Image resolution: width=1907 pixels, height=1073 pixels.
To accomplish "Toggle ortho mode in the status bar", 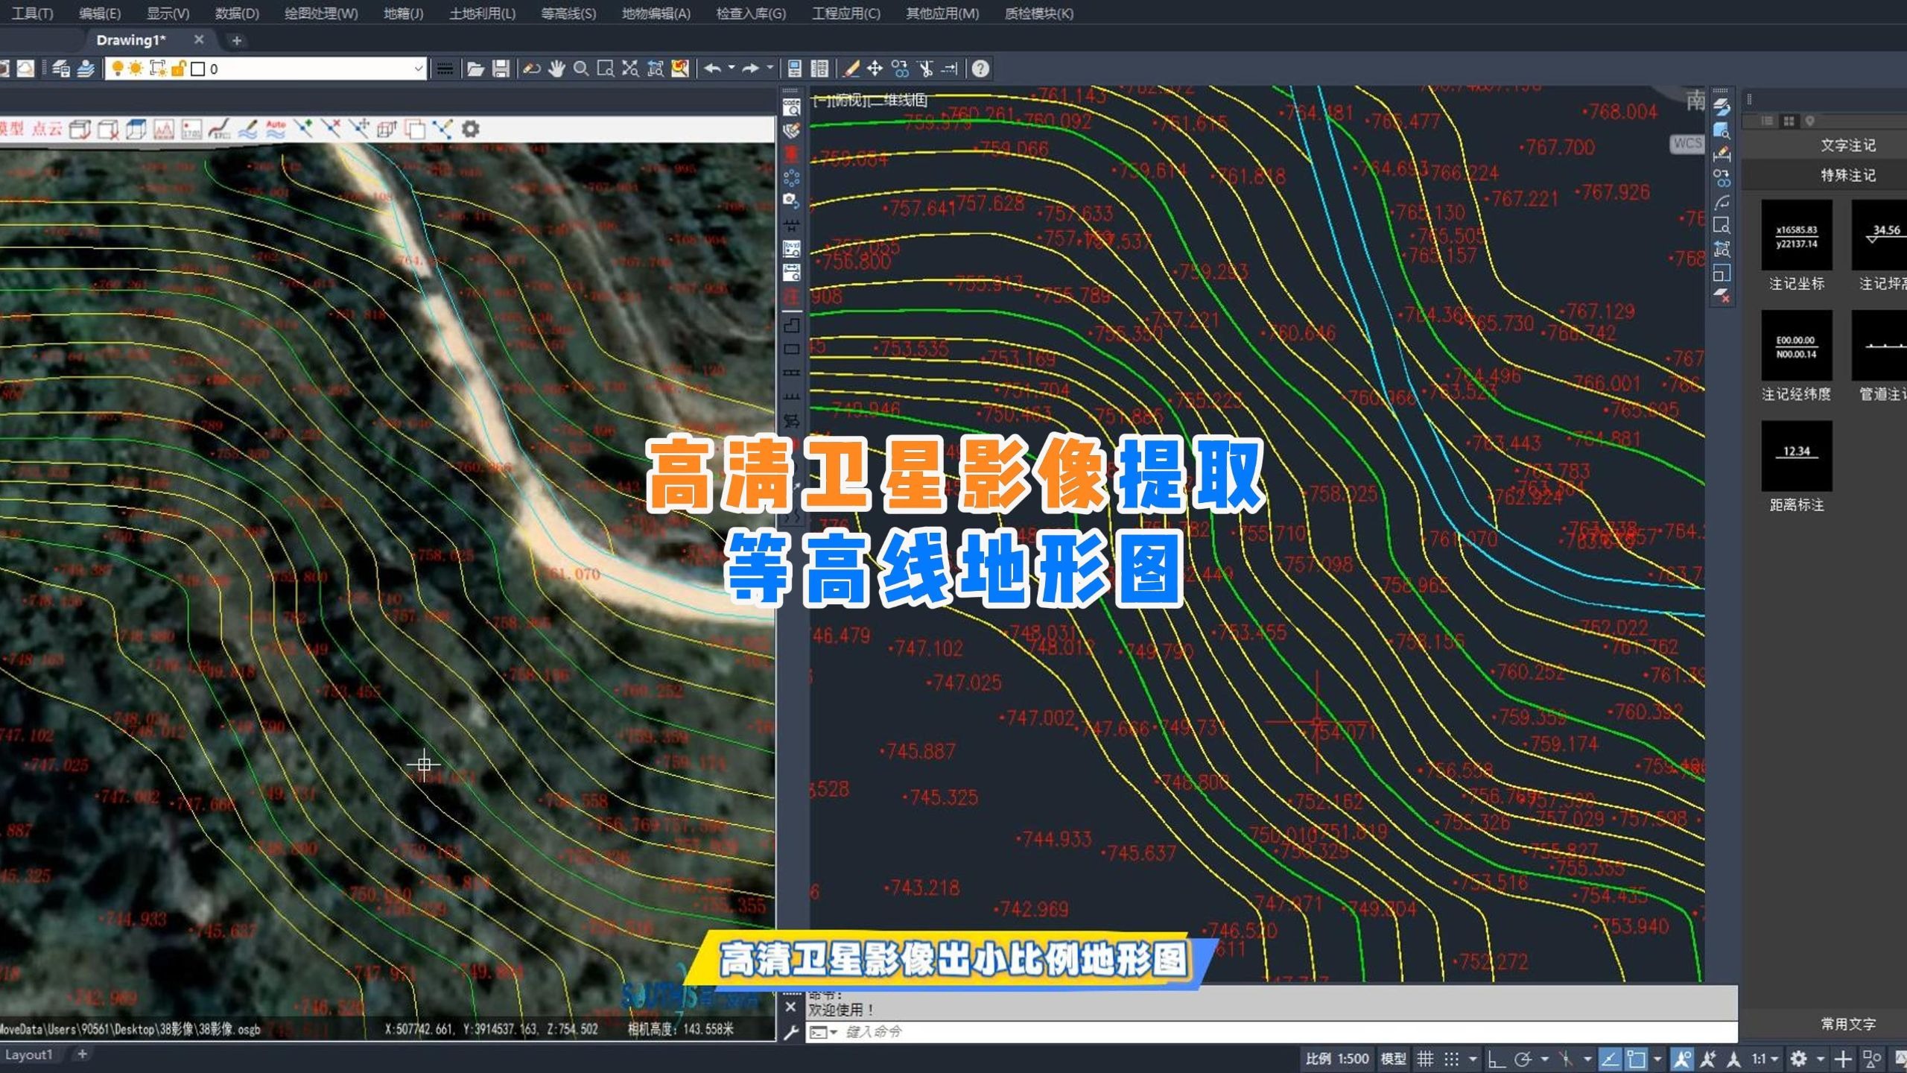I will [1497, 1058].
